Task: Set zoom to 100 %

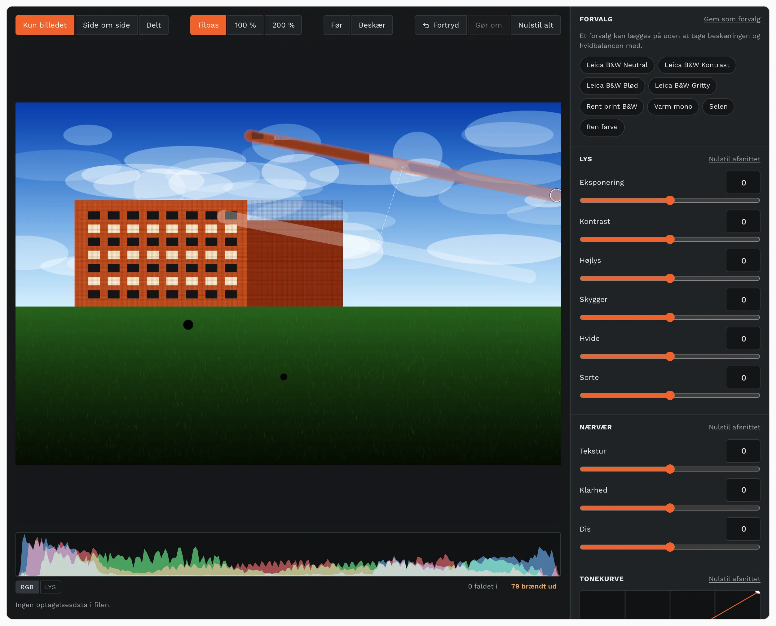Action: tap(245, 25)
